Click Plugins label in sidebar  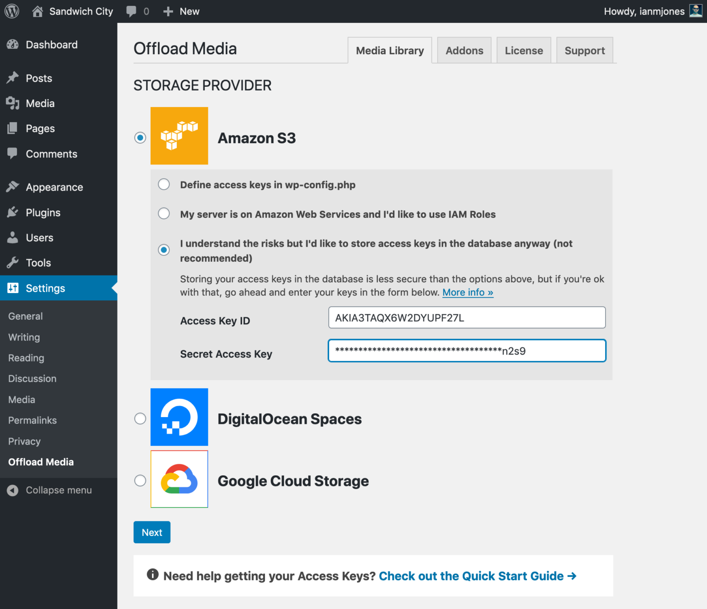43,213
